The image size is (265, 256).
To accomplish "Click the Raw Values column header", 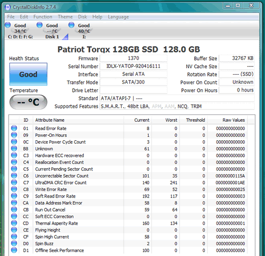I will (x=228, y=120).
